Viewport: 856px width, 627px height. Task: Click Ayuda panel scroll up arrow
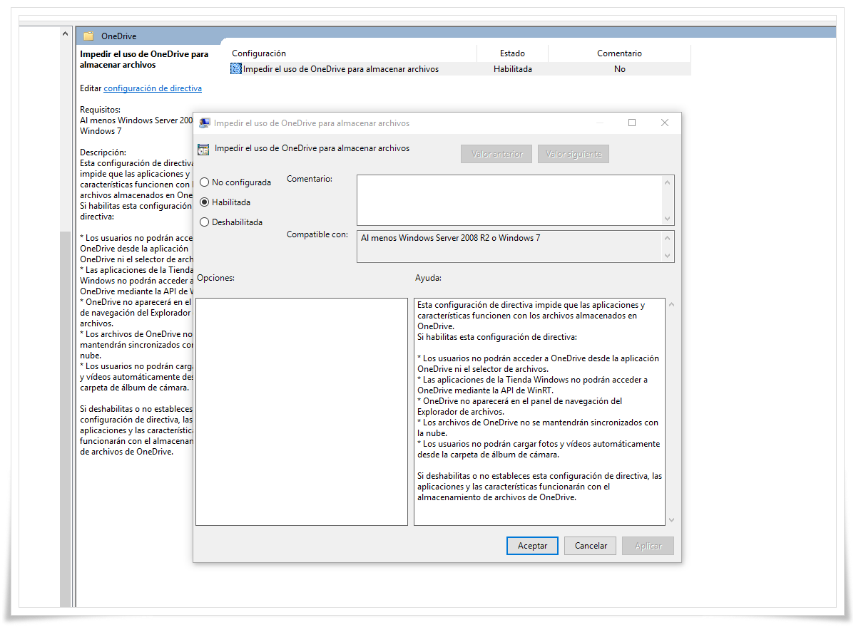pos(671,305)
